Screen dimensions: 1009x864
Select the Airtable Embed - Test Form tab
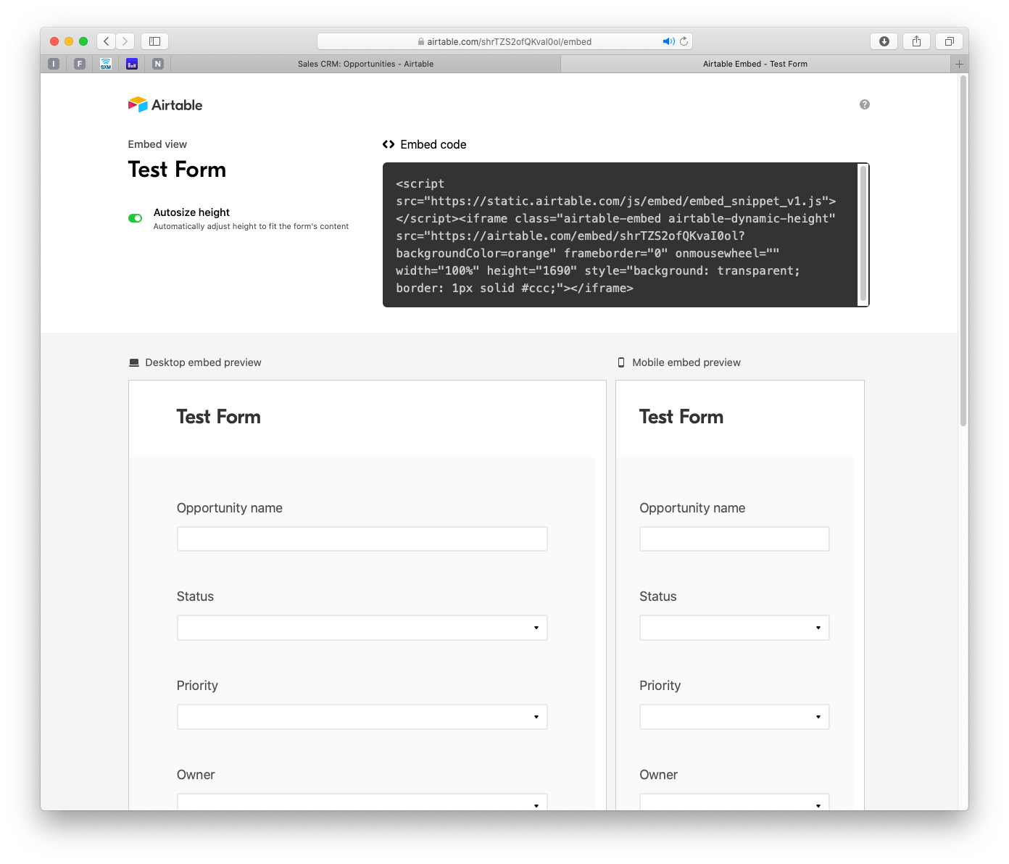point(755,64)
